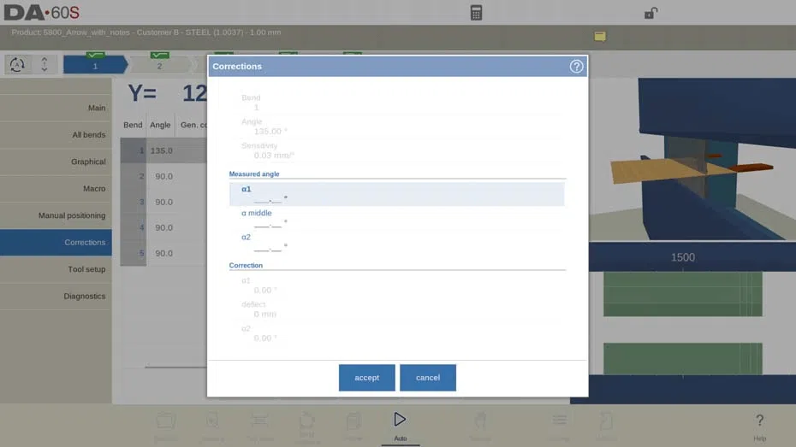The width and height of the screenshot is (796, 447).
Task: Open the yellow note icon
Action: [x=599, y=37]
